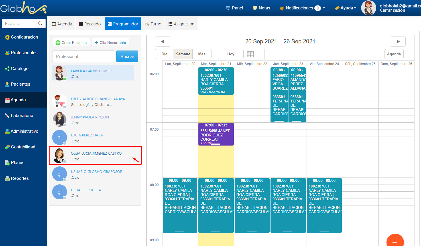
Task: Open the calendar date picker icon
Action: [251, 54]
